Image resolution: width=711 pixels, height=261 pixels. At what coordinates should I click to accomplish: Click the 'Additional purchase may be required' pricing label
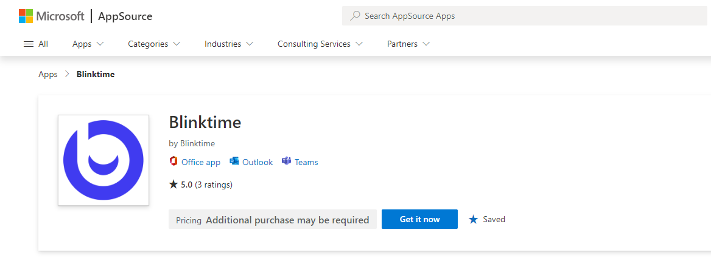click(287, 220)
